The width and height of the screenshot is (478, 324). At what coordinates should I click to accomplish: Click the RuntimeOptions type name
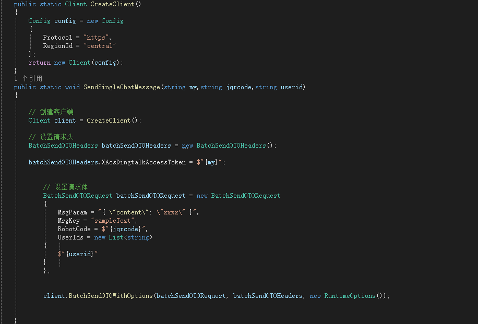tap(350, 296)
